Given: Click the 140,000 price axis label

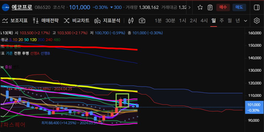Looking at the screenshot, I should click(x=255, y=58).
